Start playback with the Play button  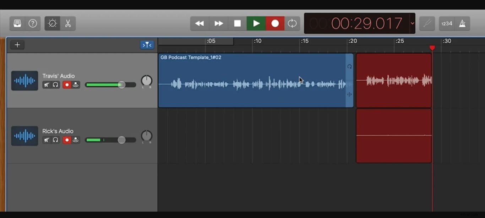click(x=256, y=23)
